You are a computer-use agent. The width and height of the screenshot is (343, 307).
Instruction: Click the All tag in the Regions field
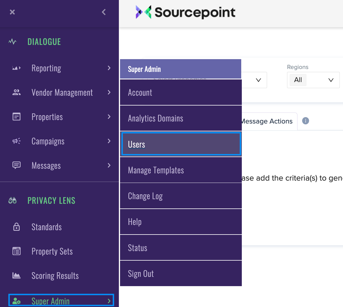(298, 80)
